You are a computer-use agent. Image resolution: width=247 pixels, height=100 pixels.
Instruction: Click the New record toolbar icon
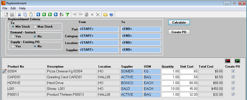pyautogui.click(x=6, y=14)
